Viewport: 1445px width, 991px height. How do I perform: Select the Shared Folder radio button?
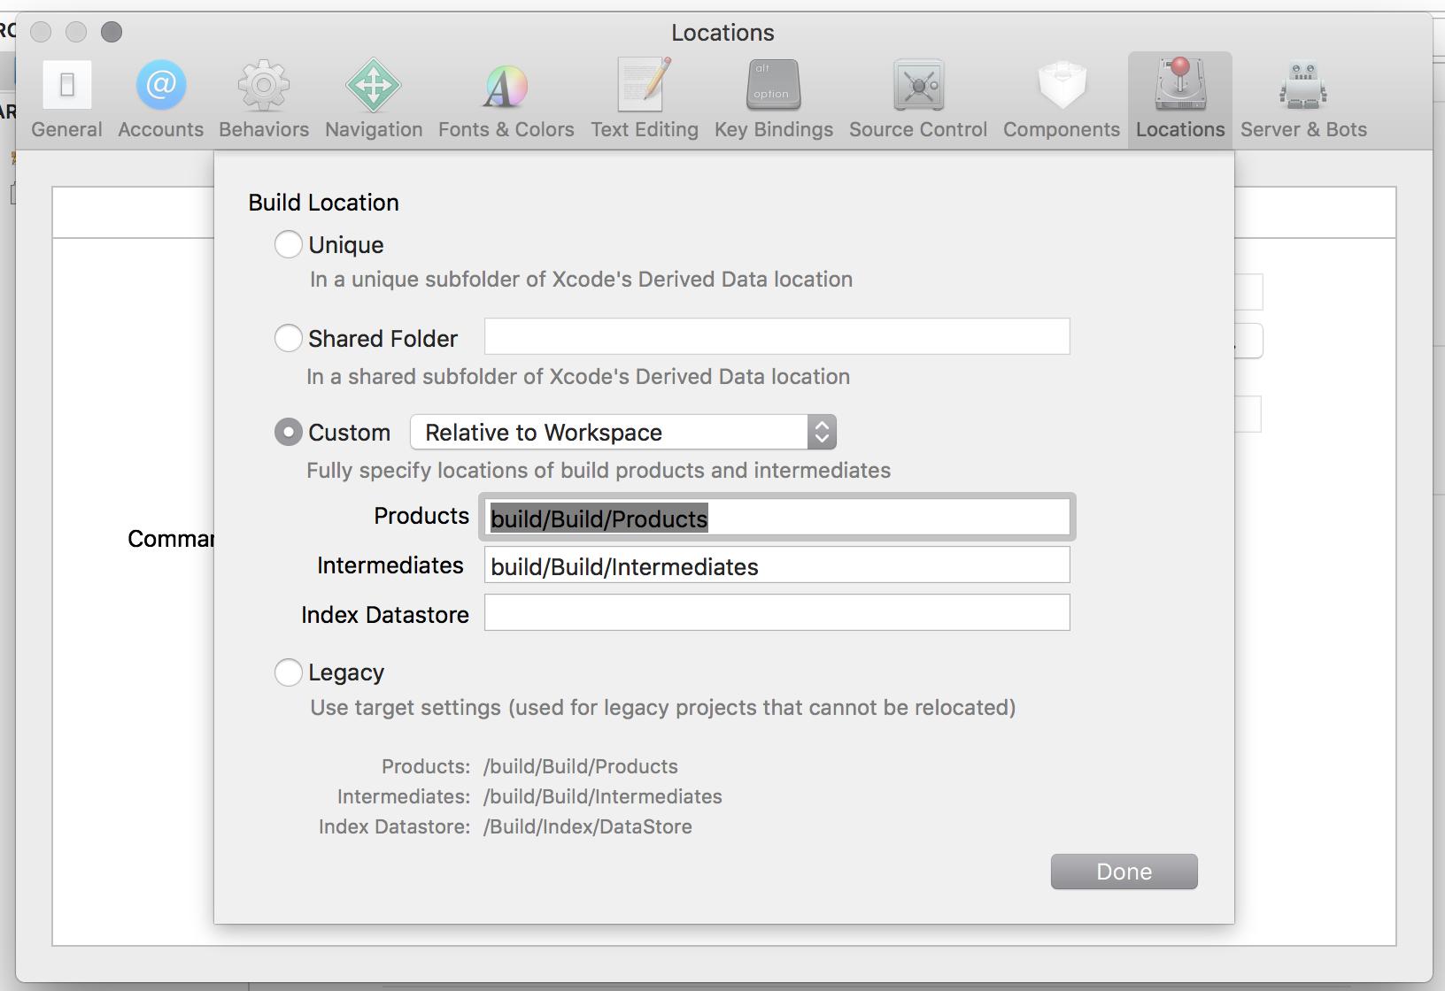[289, 338]
